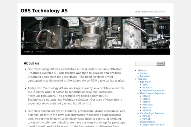Image resolution: width=191 pixels, height=127 pixels.
Task: Open the HPR-90 product link
Action: point(146,96)
